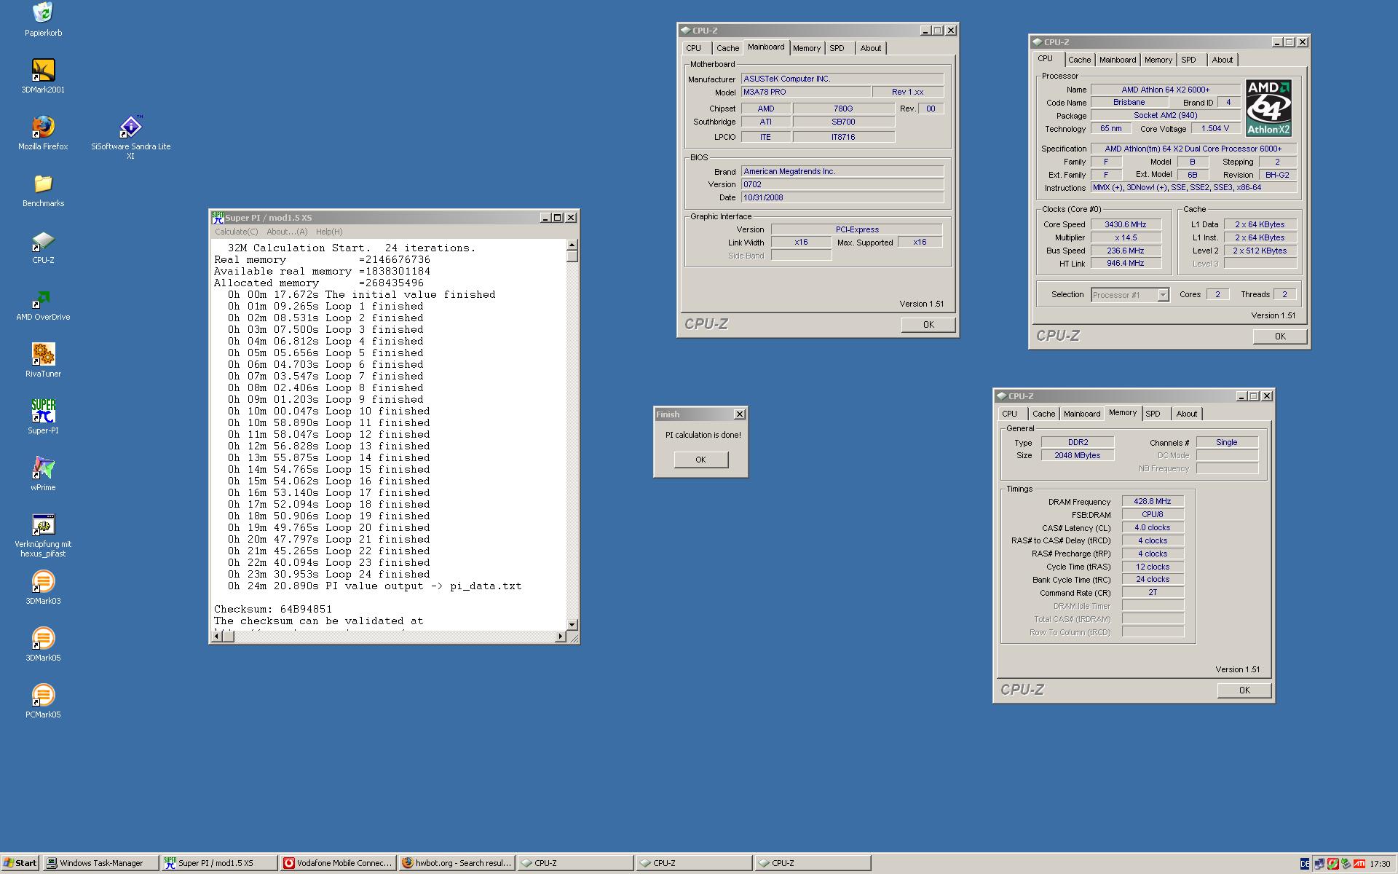
Task: Switch to hwbot.org Firefox taskbar item
Action: 457,863
